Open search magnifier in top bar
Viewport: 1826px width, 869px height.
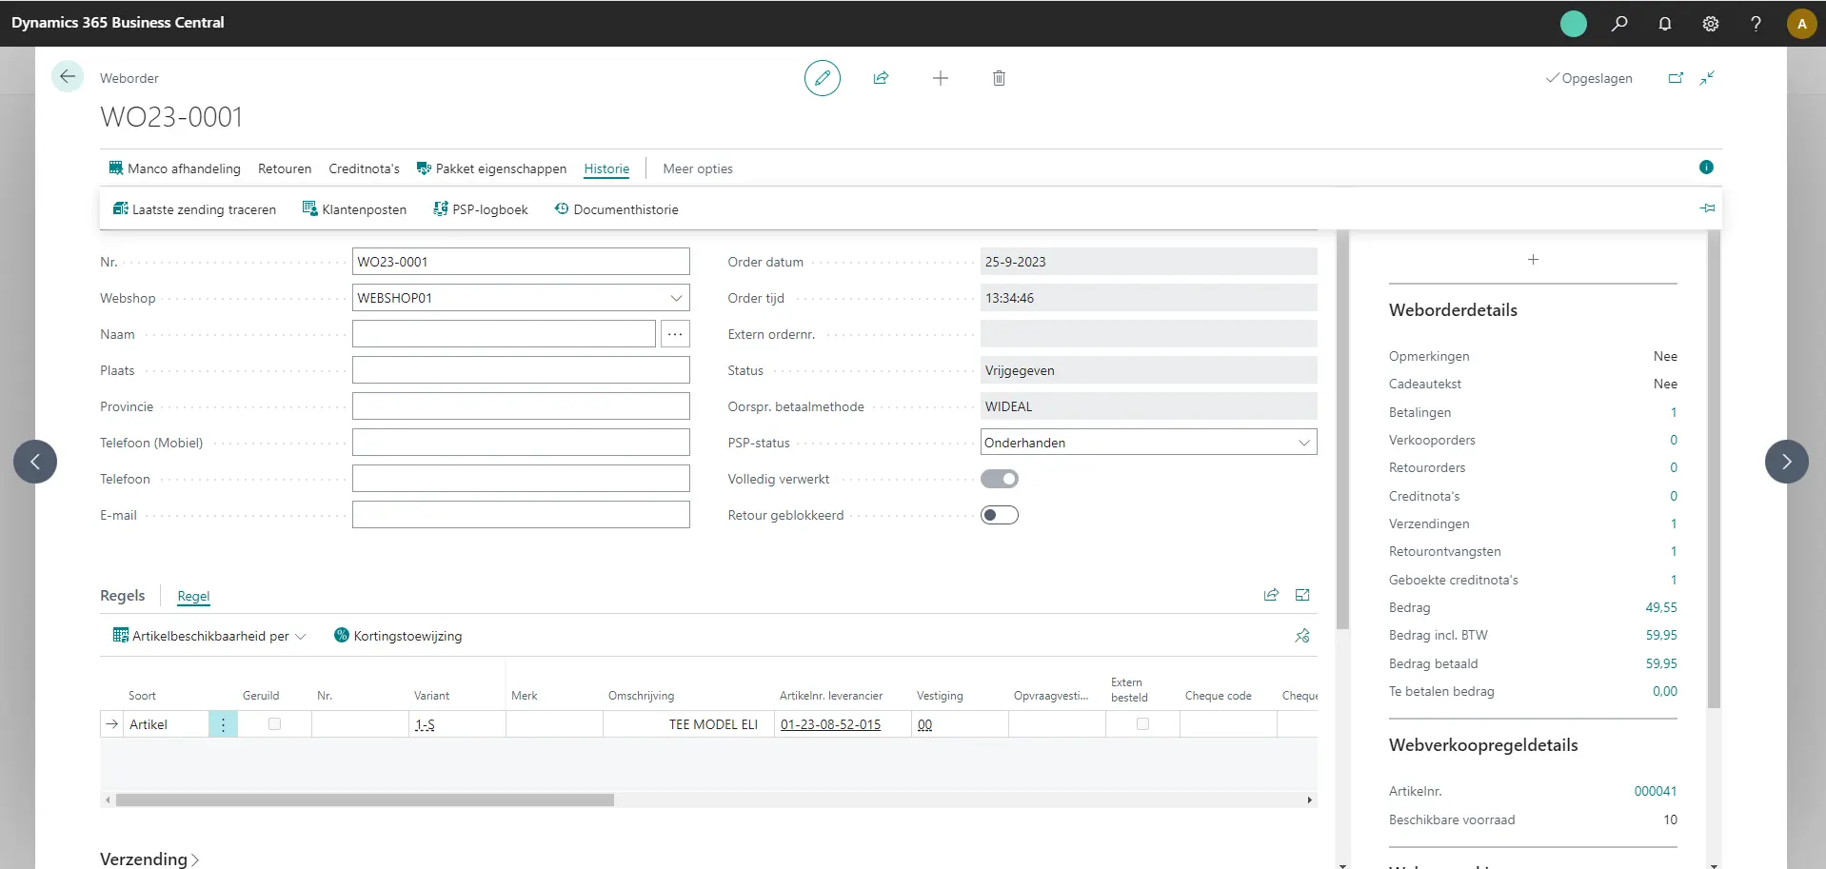(x=1619, y=24)
